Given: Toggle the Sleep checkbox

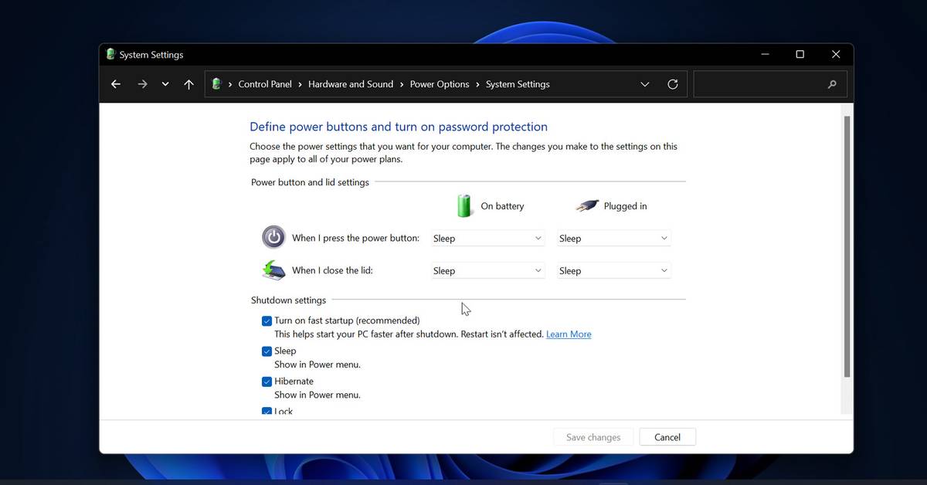Looking at the screenshot, I should pos(267,351).
